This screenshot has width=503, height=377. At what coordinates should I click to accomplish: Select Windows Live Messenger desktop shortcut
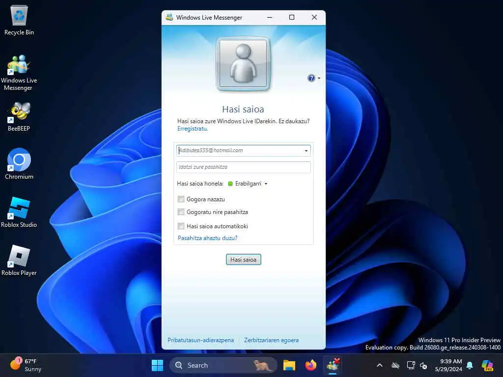tap(19, 73)
